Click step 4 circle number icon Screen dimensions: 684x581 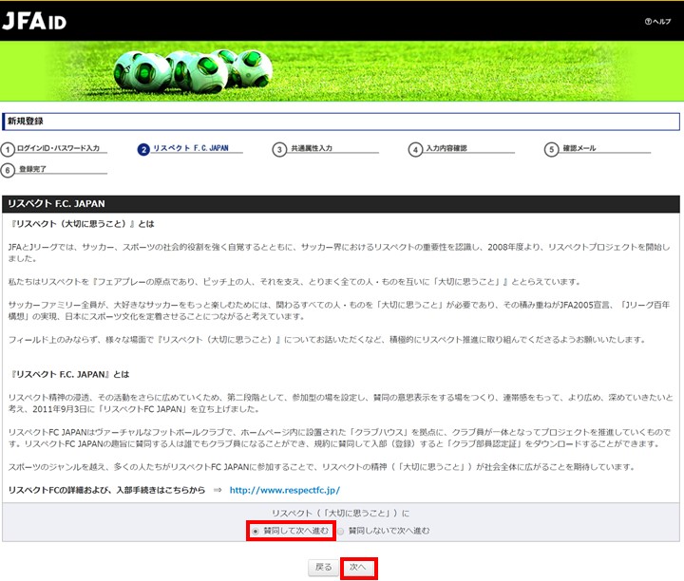[x=415, y=149]
